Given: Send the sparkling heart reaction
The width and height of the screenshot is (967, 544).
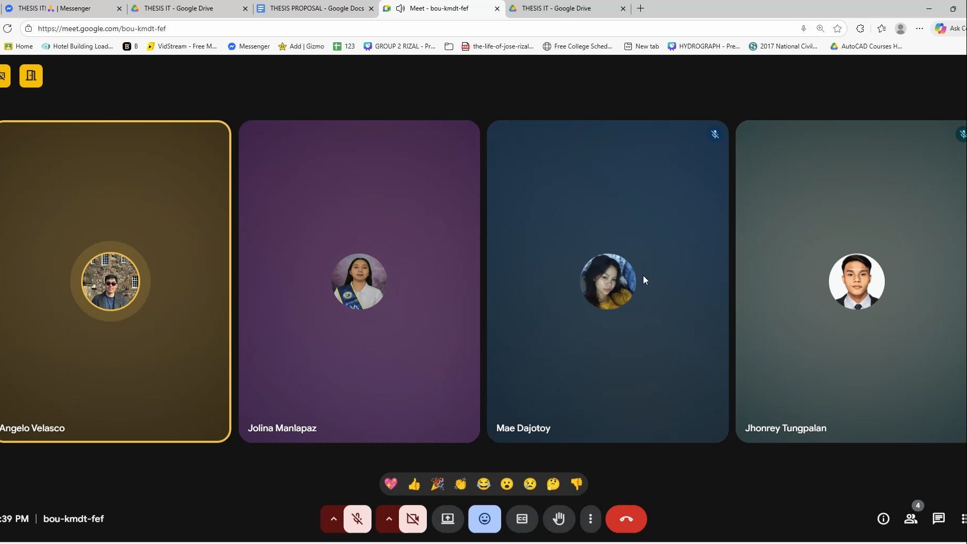Looking at the screenshot, I should coord(391,484).
